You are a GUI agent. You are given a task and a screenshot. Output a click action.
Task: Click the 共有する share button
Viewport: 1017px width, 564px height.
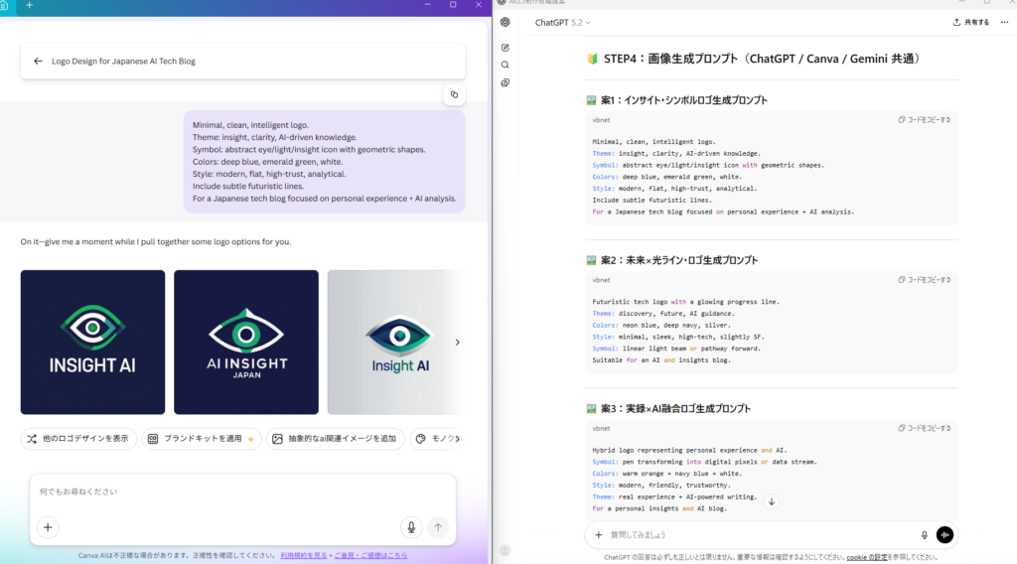point(970,22)
